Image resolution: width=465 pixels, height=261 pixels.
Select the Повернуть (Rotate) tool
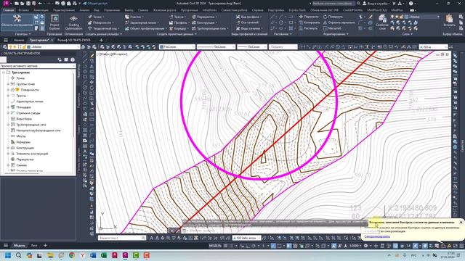(333, 17)
